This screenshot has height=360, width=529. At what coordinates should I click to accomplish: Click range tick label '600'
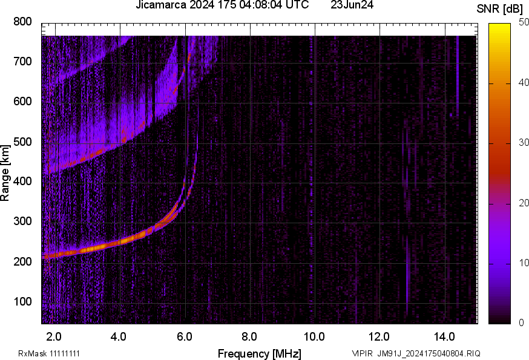coord(22,102)
